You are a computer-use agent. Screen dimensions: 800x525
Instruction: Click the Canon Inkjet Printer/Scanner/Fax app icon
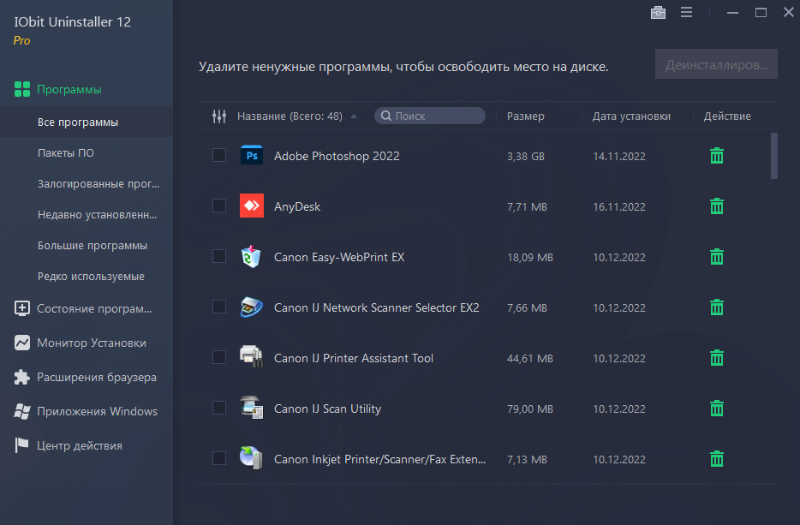[x=251, y=457]
